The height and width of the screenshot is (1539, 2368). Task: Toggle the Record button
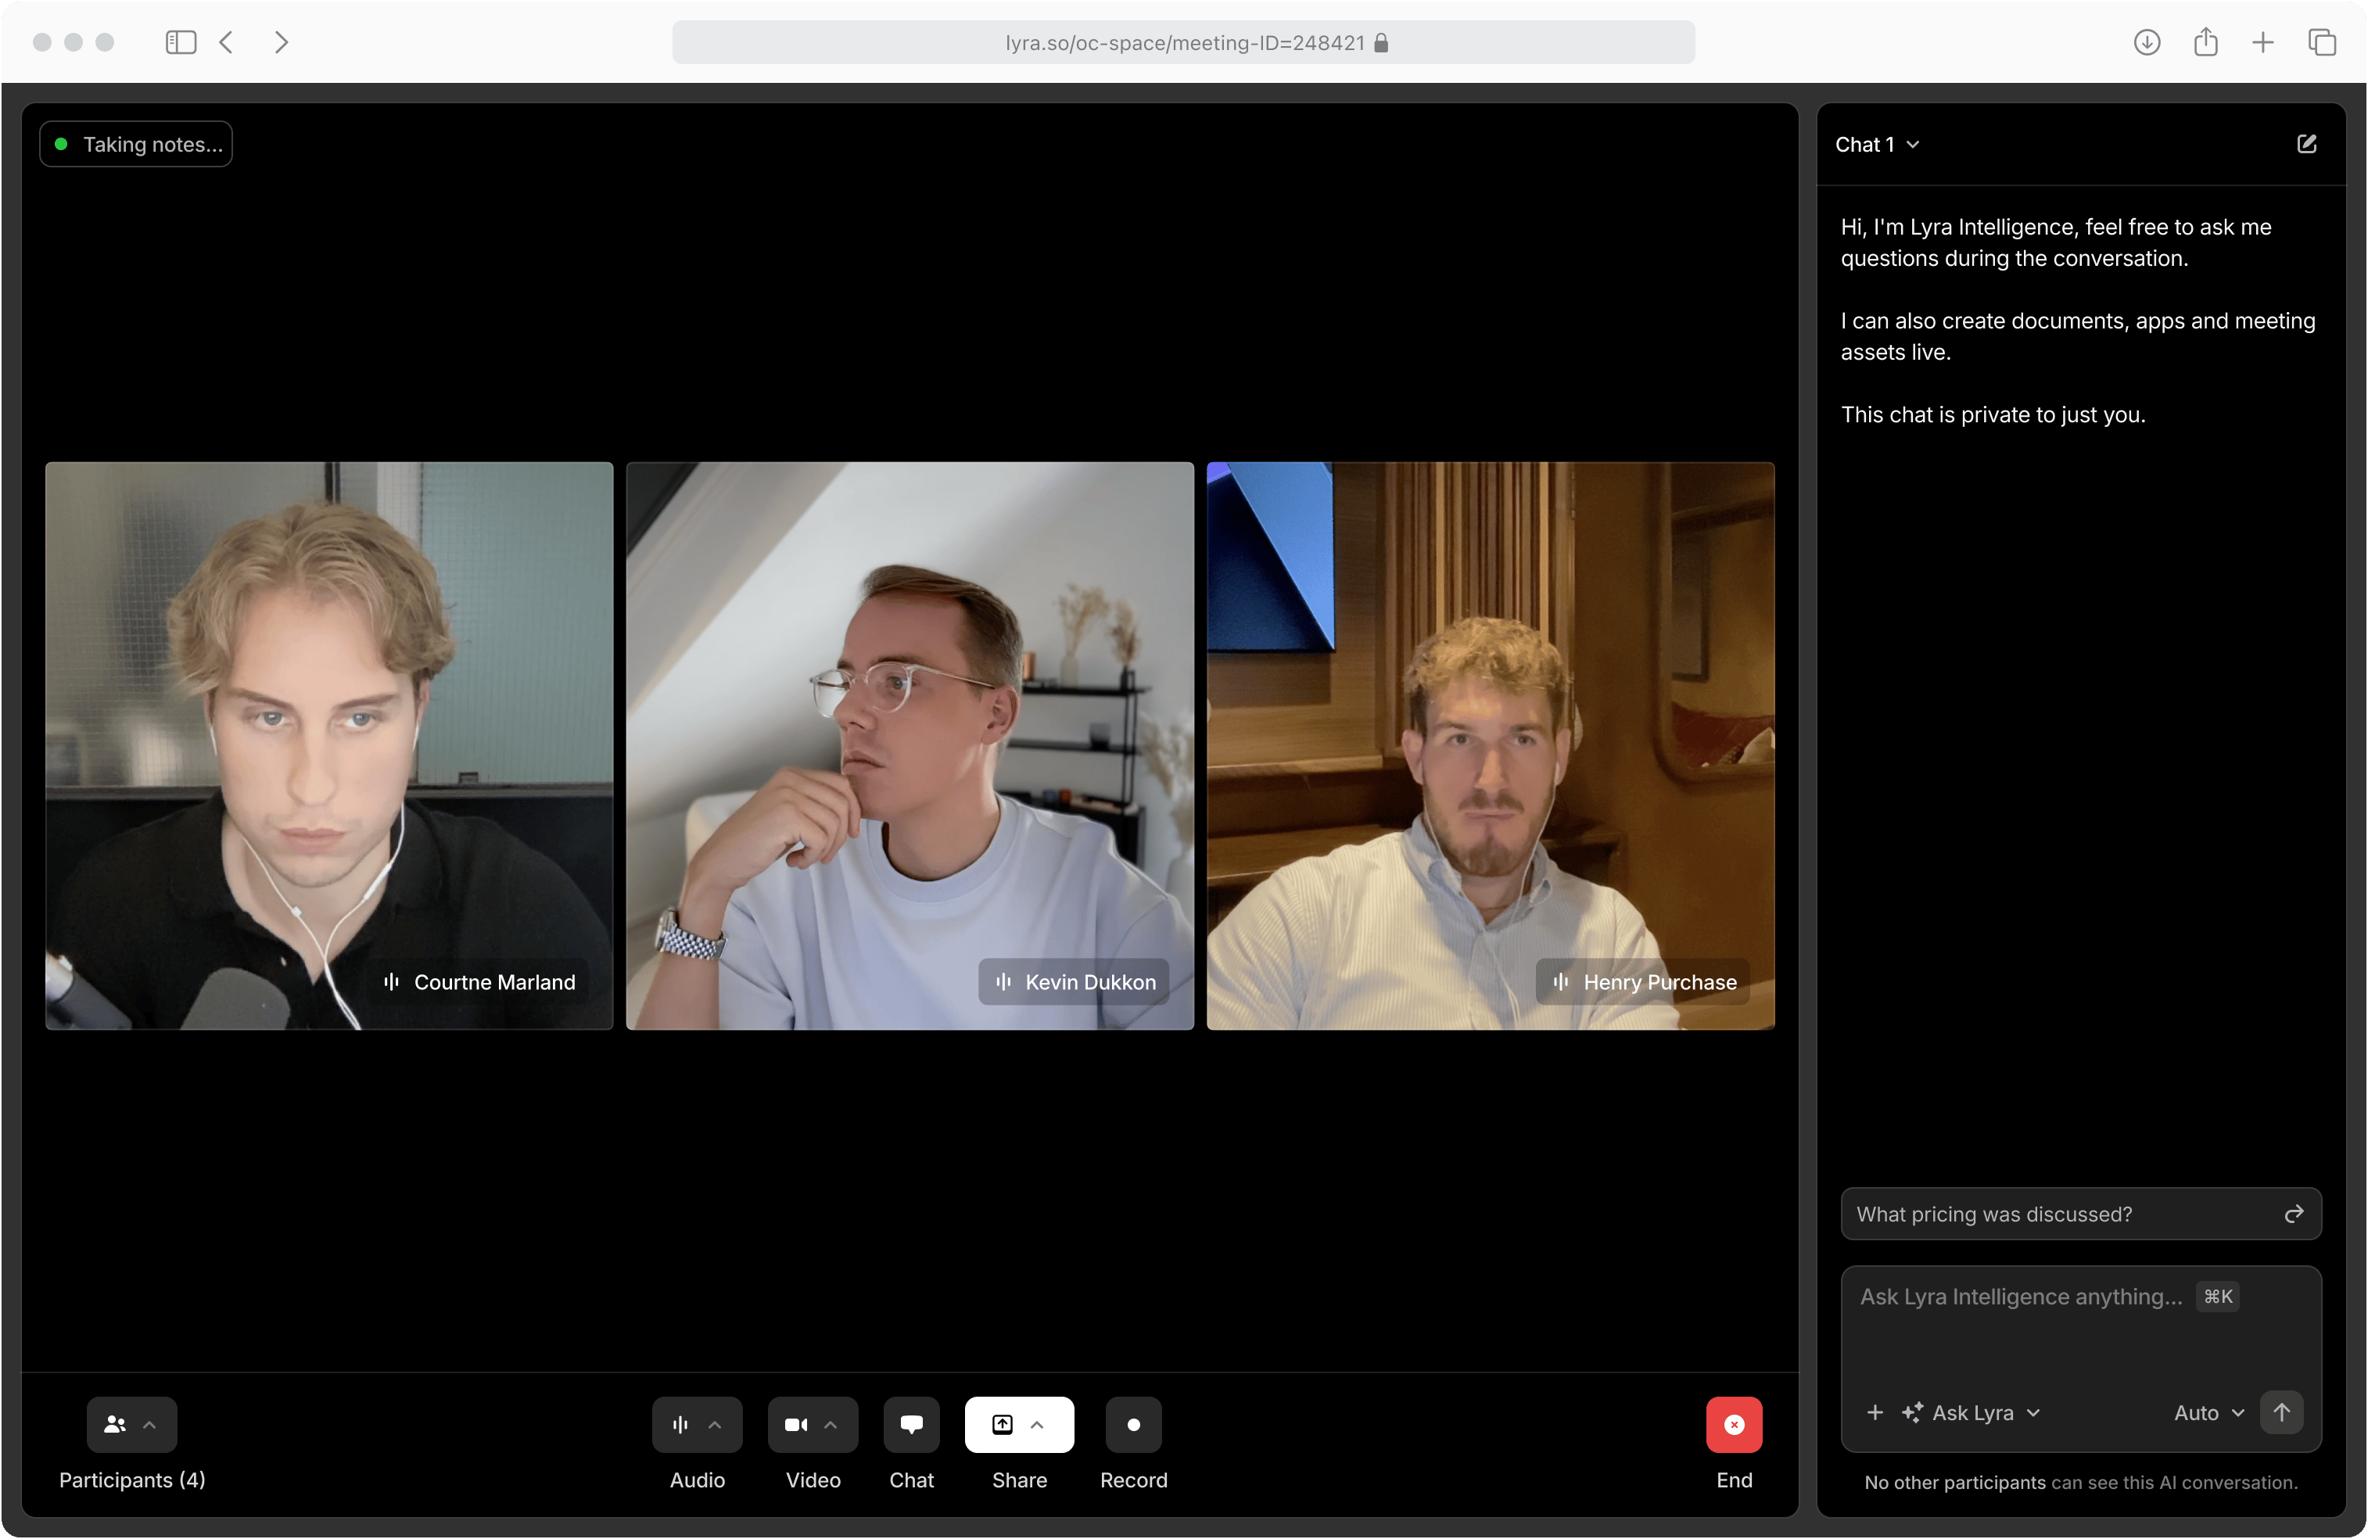pos(1132,1423)
